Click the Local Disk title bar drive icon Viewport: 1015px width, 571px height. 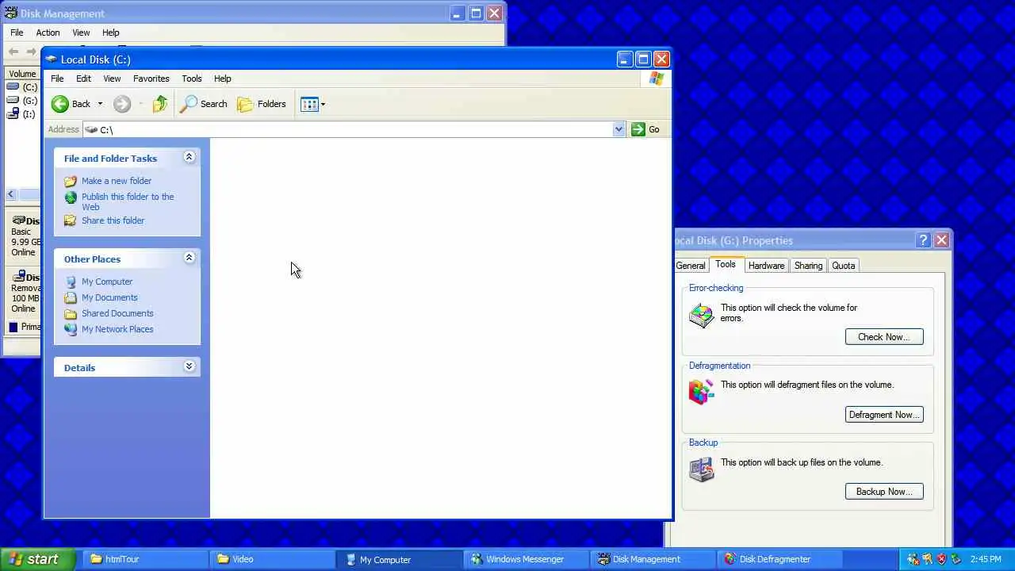(52, 59)
